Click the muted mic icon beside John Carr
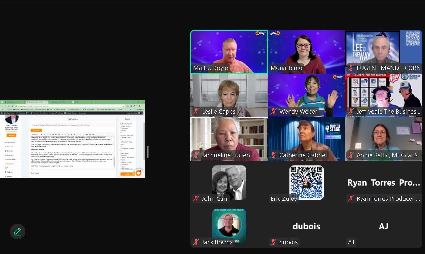425x254 pixels. pos(196,199)
